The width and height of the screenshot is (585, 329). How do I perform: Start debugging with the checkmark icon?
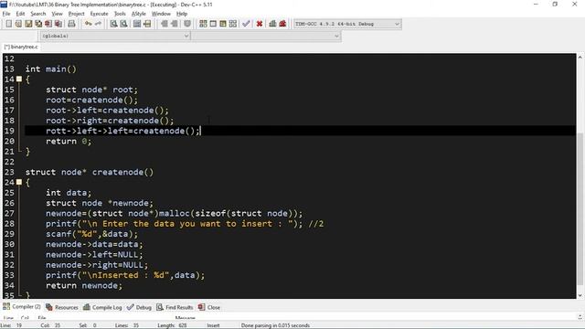[246, 24]
